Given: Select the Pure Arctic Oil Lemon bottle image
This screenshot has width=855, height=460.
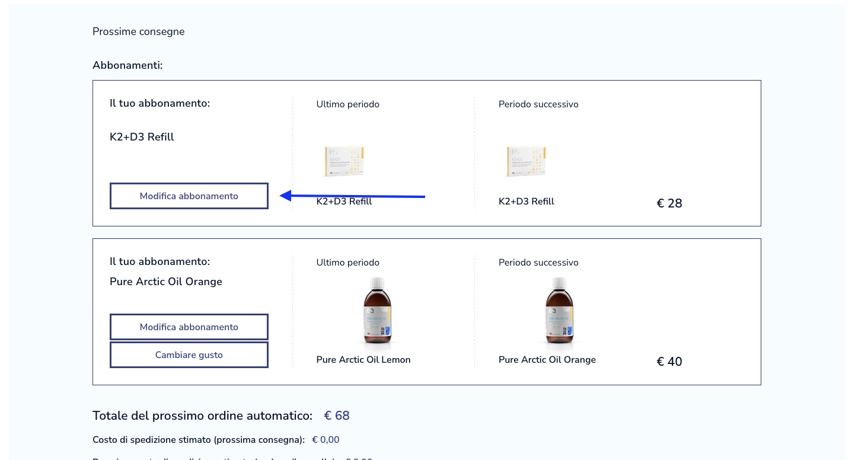Looking at the screenshot, I should [377, 312].
